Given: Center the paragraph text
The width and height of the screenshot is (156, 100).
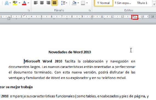Looking at the screenshot, I should click(42, 3).
